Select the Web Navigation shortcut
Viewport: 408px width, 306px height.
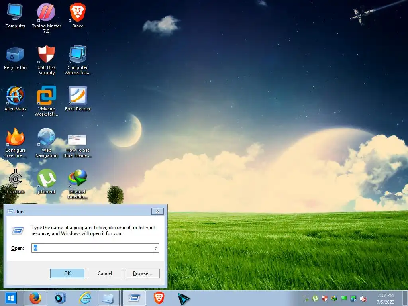(x=46, y=143)
